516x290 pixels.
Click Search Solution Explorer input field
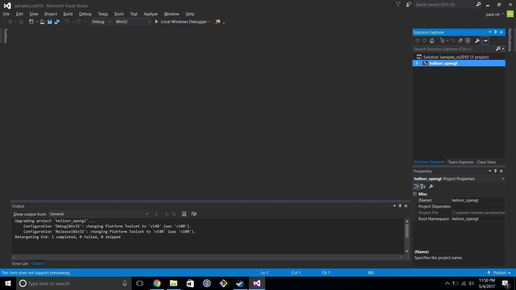(x=454, y=49)
